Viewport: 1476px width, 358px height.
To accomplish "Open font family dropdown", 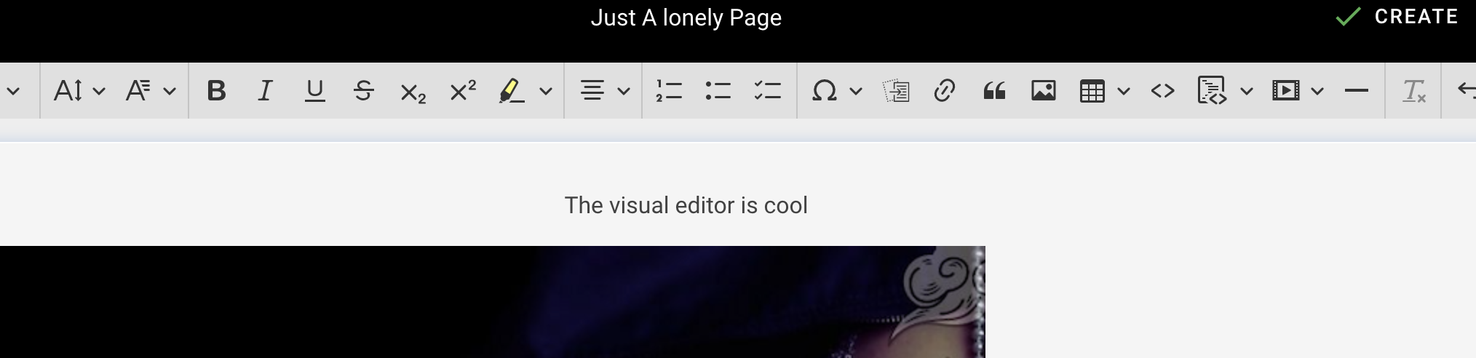I will (150, 91).
